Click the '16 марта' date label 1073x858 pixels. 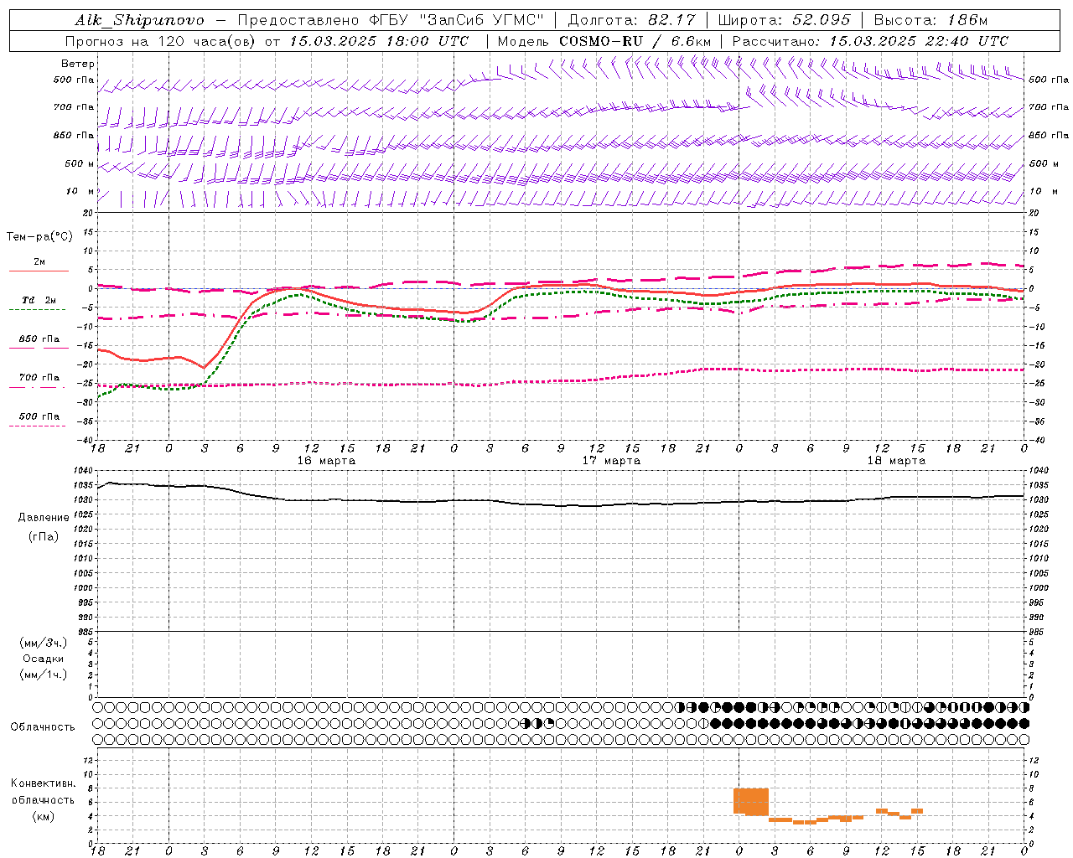(326, 460)
